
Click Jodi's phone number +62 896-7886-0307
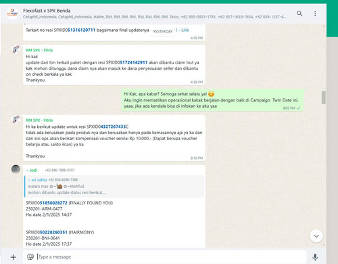59,170
